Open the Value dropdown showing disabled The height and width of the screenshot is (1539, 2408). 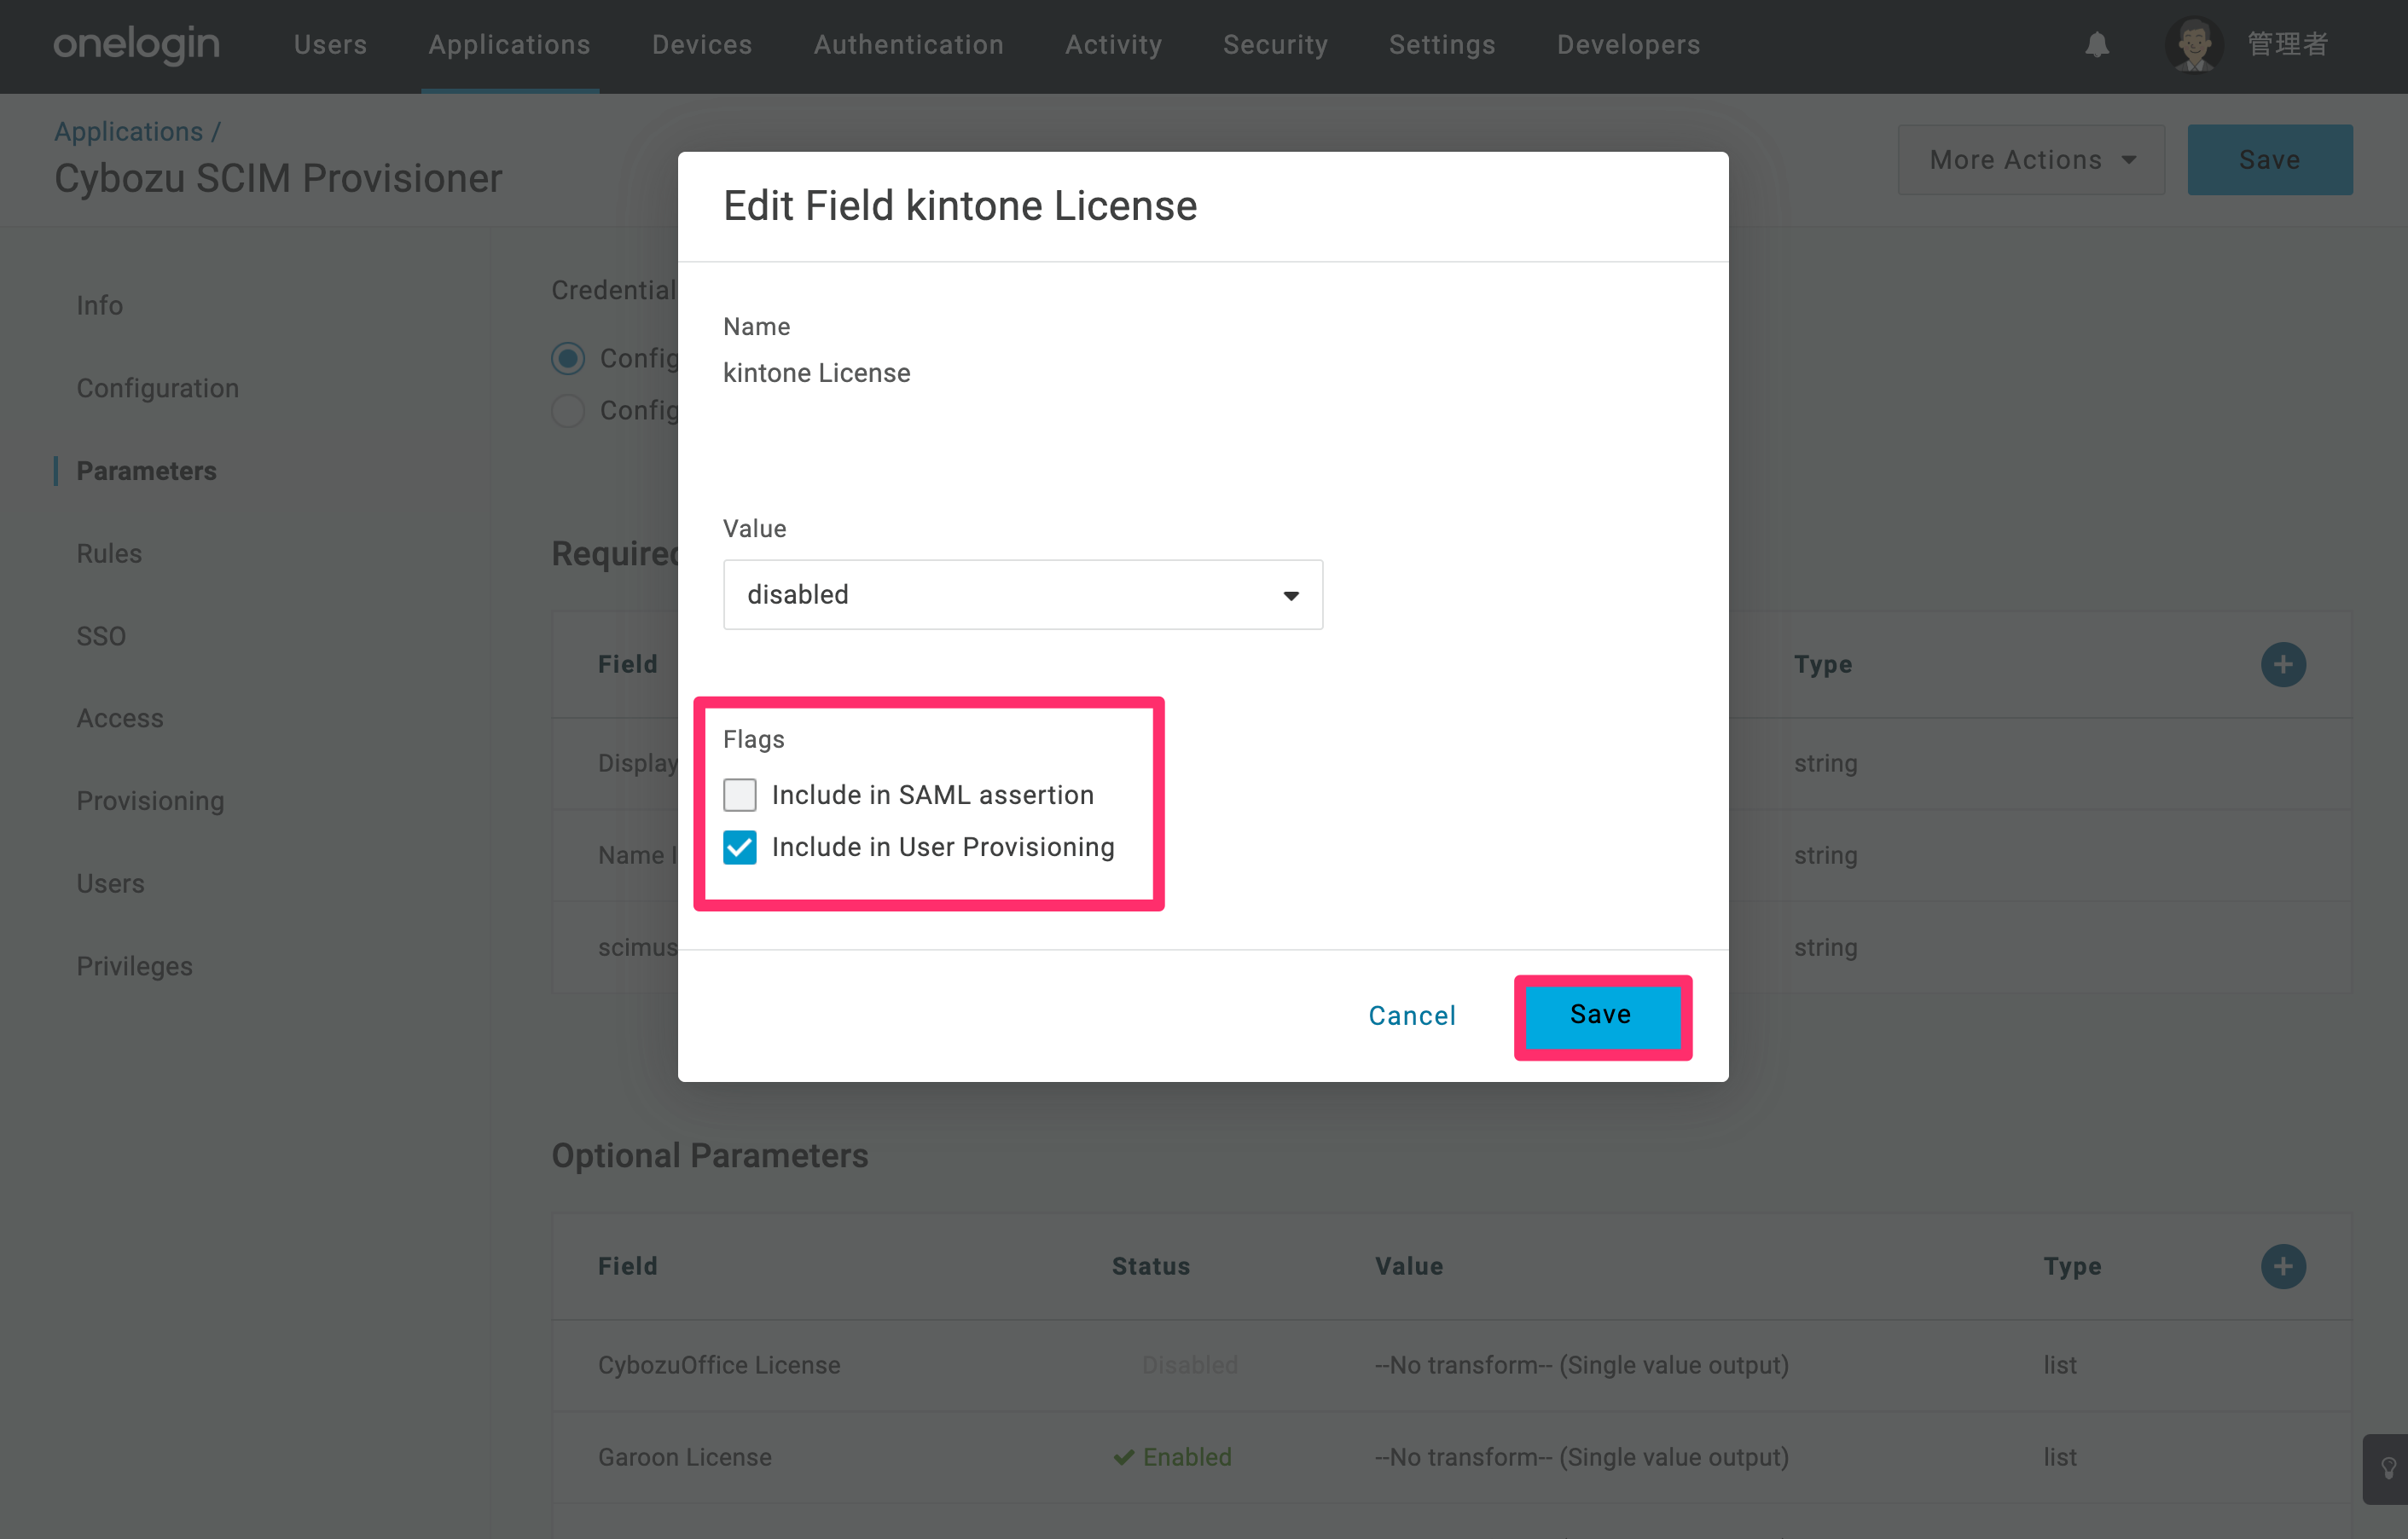(1023, 594)
